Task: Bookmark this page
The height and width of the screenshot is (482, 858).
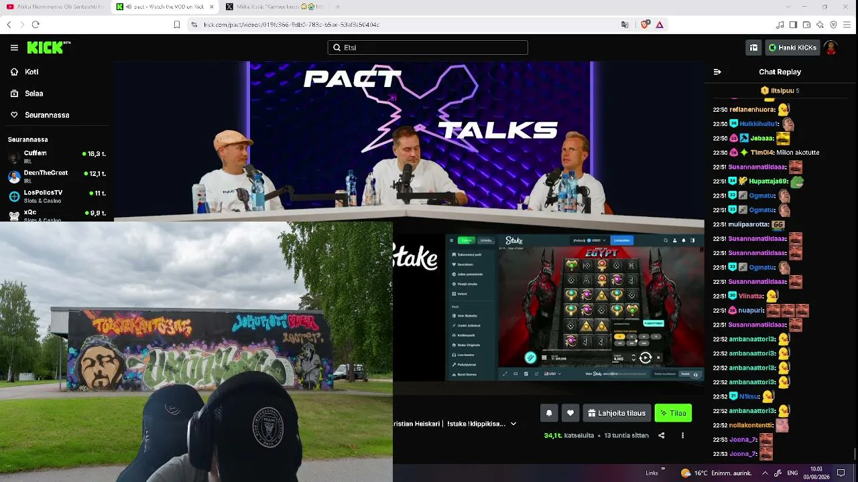Action: (177, 25)
